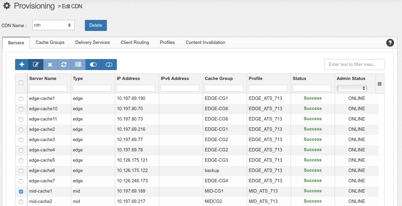Open the CDN Name dropdown
Image resolution: width=402 pixels, height=206 pixels.
click(x=53, y=25)
